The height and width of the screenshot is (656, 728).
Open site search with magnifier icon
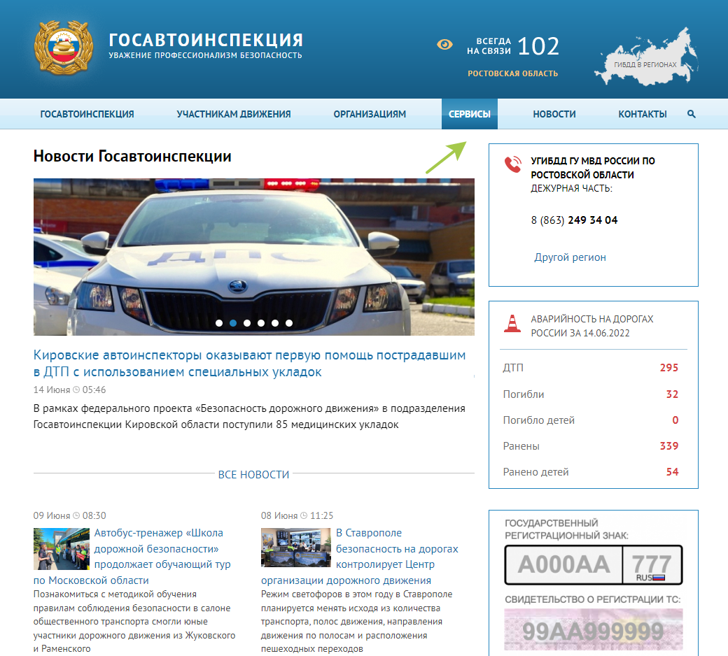tap(692, 113)
